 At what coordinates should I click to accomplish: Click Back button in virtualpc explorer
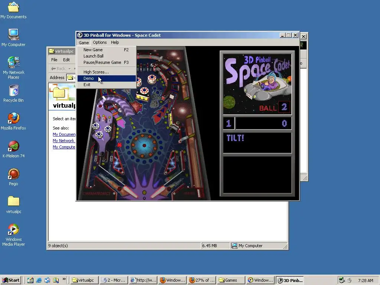tap(58, 69)
